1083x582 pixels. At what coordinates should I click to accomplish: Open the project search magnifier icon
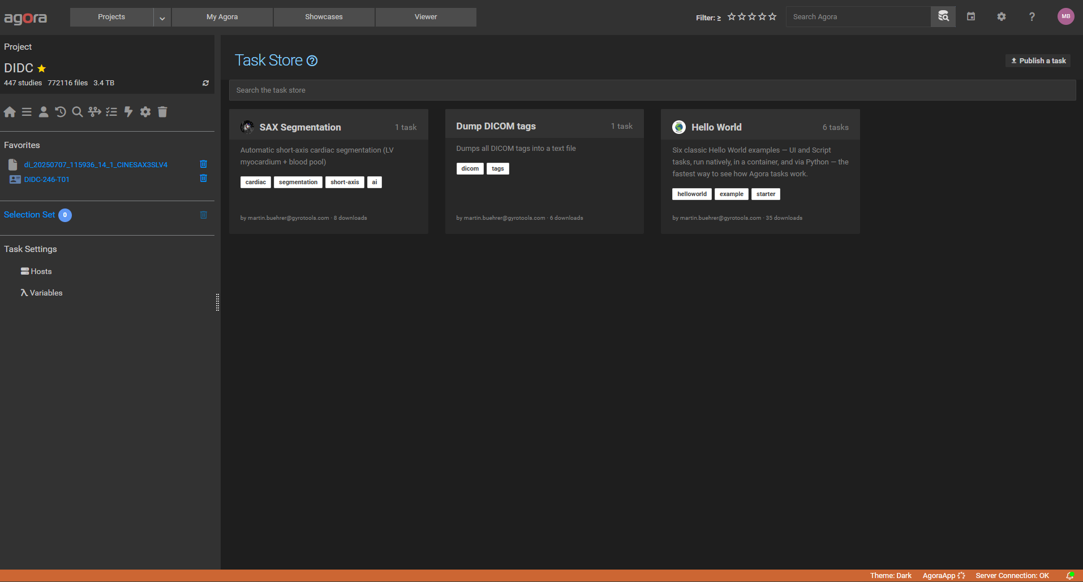[78, 112]
